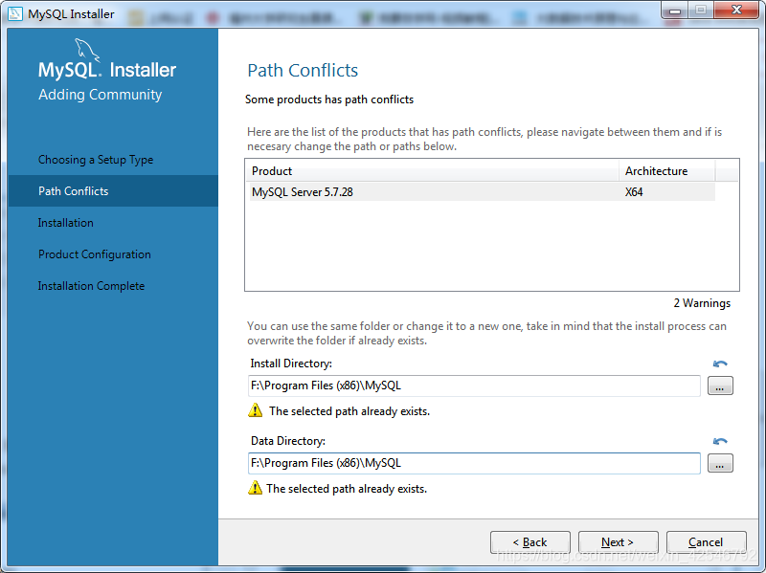Viewport: 766px width, 573px height.
Task: Select the MySQL Server 5.7.28 product row
Action: pyautogui.click(x=482, y=192)
